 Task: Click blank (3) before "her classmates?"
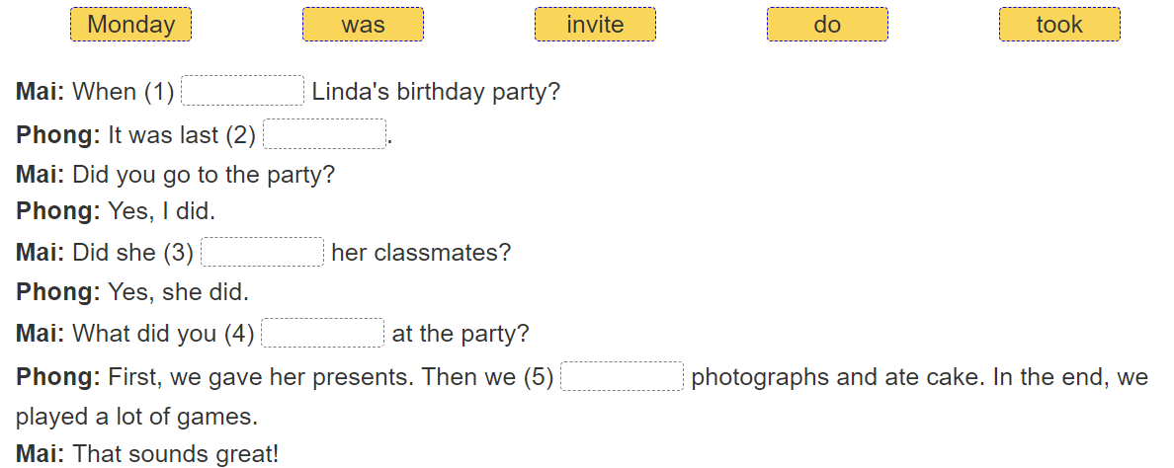(263, 253)
